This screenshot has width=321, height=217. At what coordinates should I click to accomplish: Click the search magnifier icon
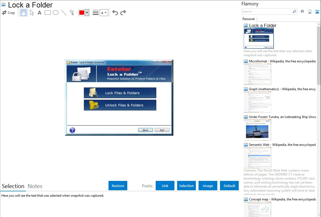(294, 12)
